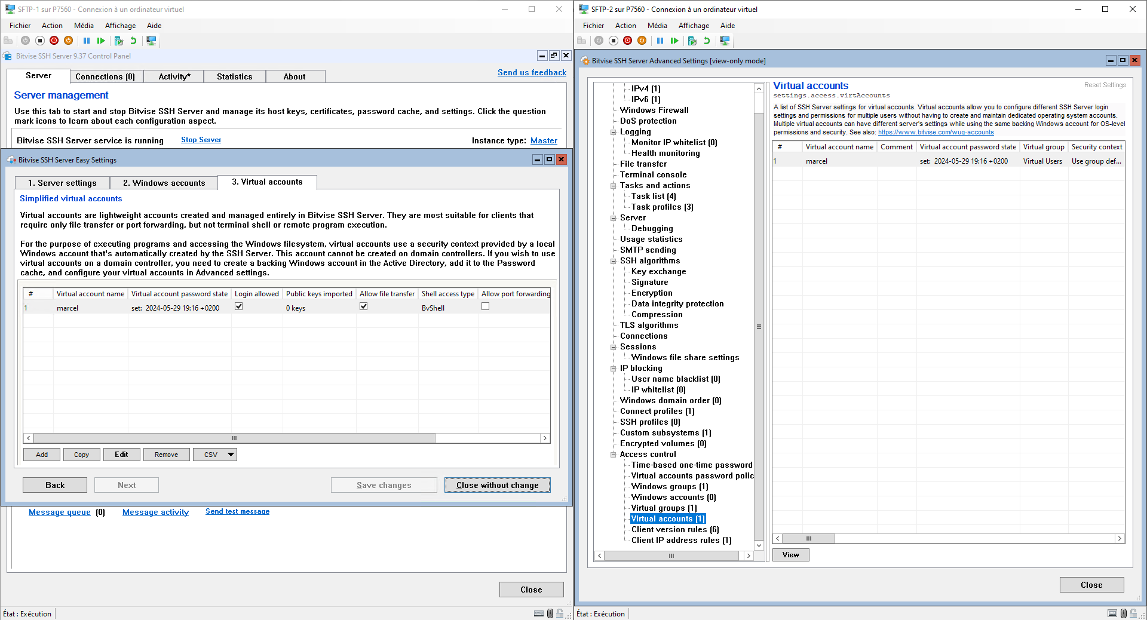
Task: Pause the SFTP-1 virtual machine
Action: [x=87, y=41]
